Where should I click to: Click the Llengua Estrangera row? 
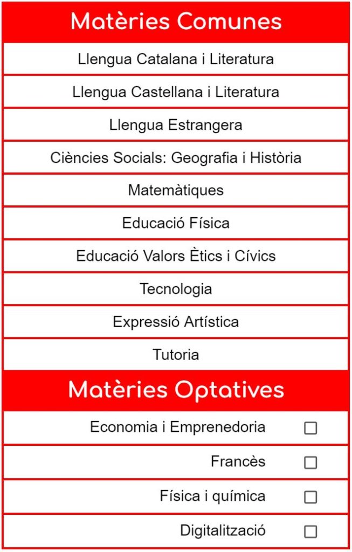click(x=176, y=125)
